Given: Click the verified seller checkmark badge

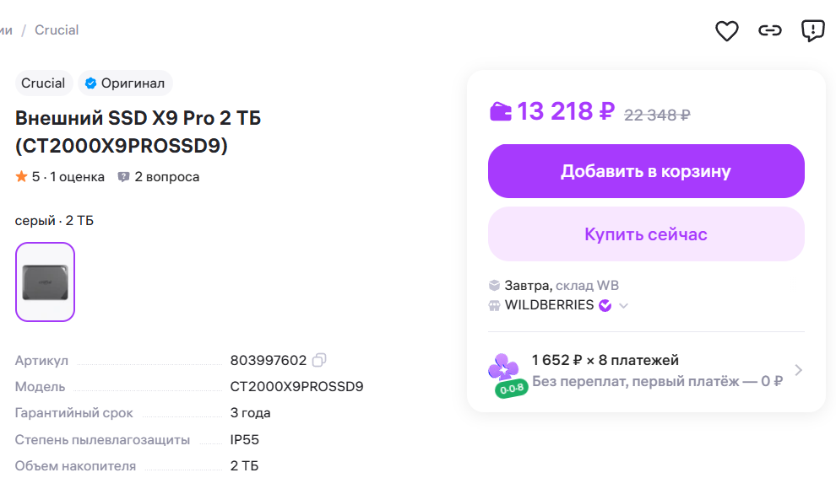Looking at the screenshot, I should pos(605,305).
